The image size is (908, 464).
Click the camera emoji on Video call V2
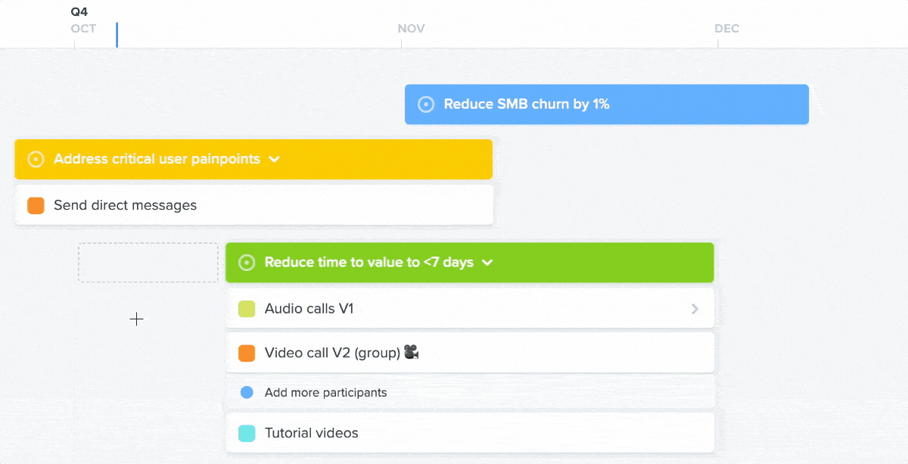412,353
